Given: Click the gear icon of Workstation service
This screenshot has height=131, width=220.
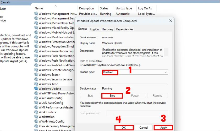Looking at the screenshot, I should pos(36,117).
